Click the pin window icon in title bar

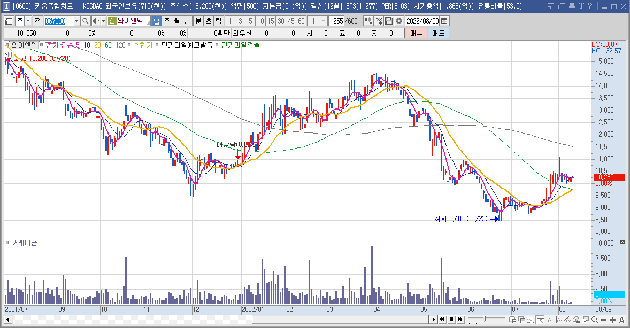(x=572, y=6)
